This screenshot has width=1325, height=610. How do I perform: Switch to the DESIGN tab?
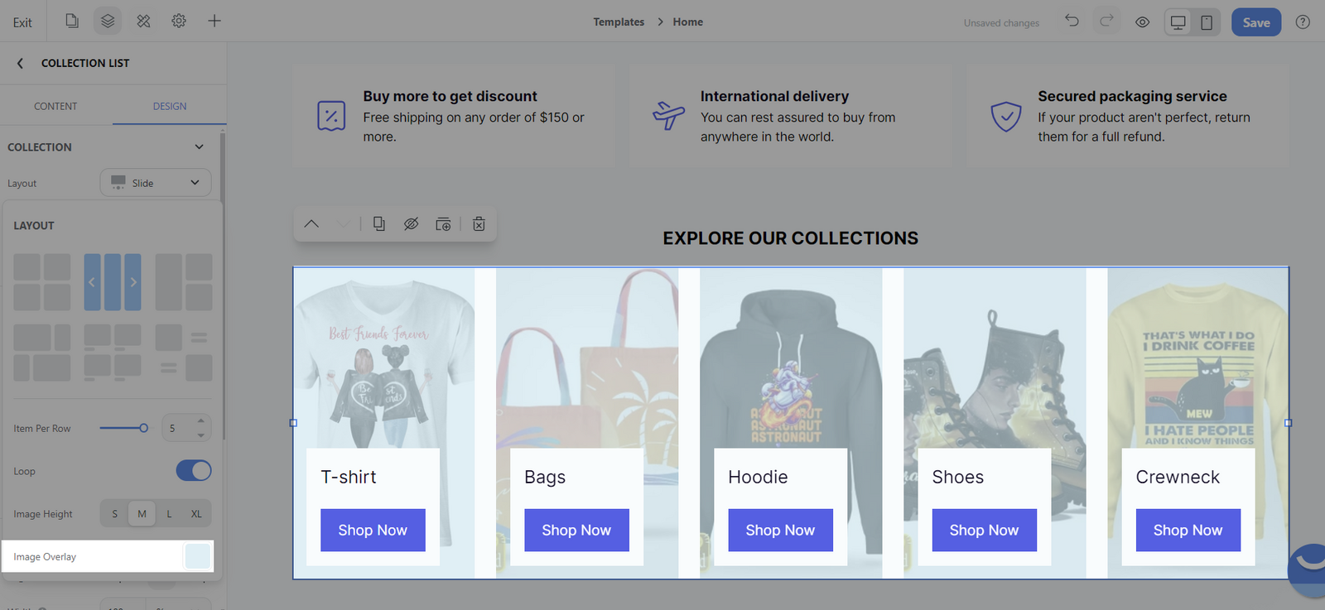point(170,107)
